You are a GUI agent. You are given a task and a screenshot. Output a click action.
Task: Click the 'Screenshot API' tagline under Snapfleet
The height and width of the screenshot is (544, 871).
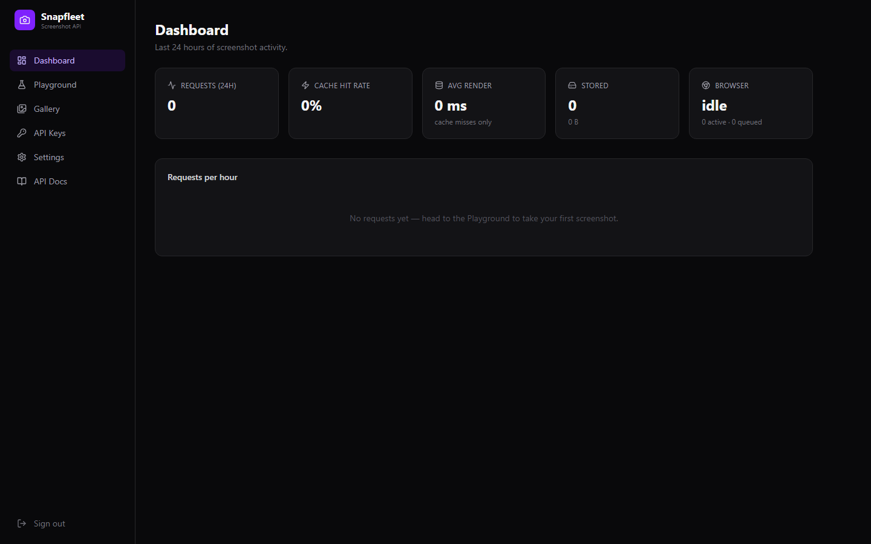coord(61,27)
